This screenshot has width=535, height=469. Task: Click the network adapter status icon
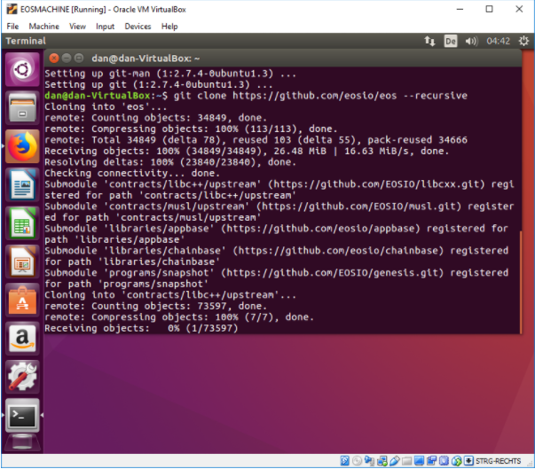382,461
